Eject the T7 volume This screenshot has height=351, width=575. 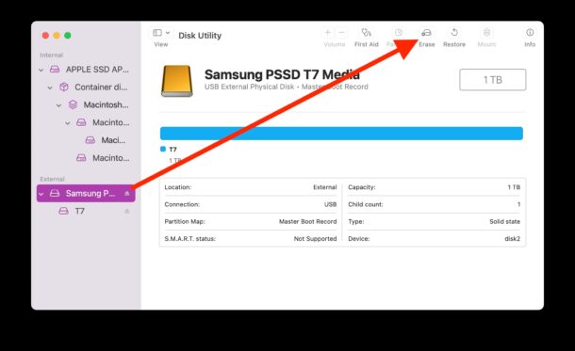(x=127, y=211)
